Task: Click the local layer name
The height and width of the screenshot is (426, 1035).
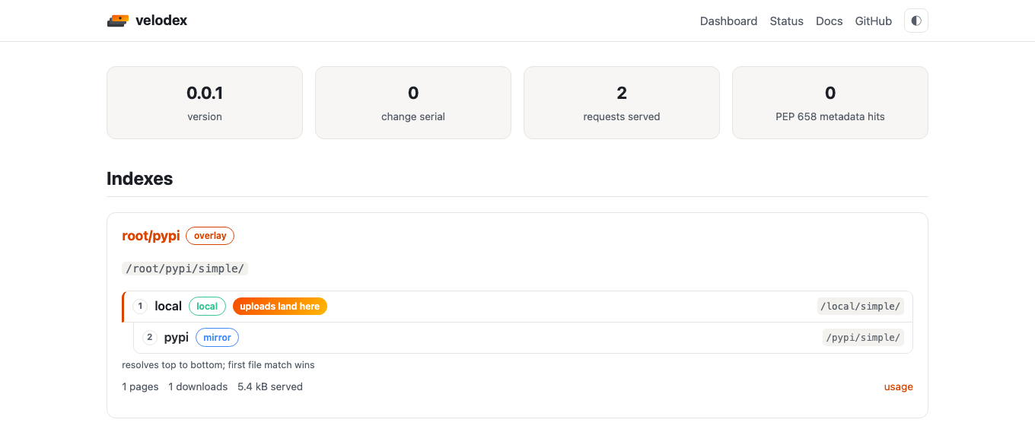Action: [168, 306]
